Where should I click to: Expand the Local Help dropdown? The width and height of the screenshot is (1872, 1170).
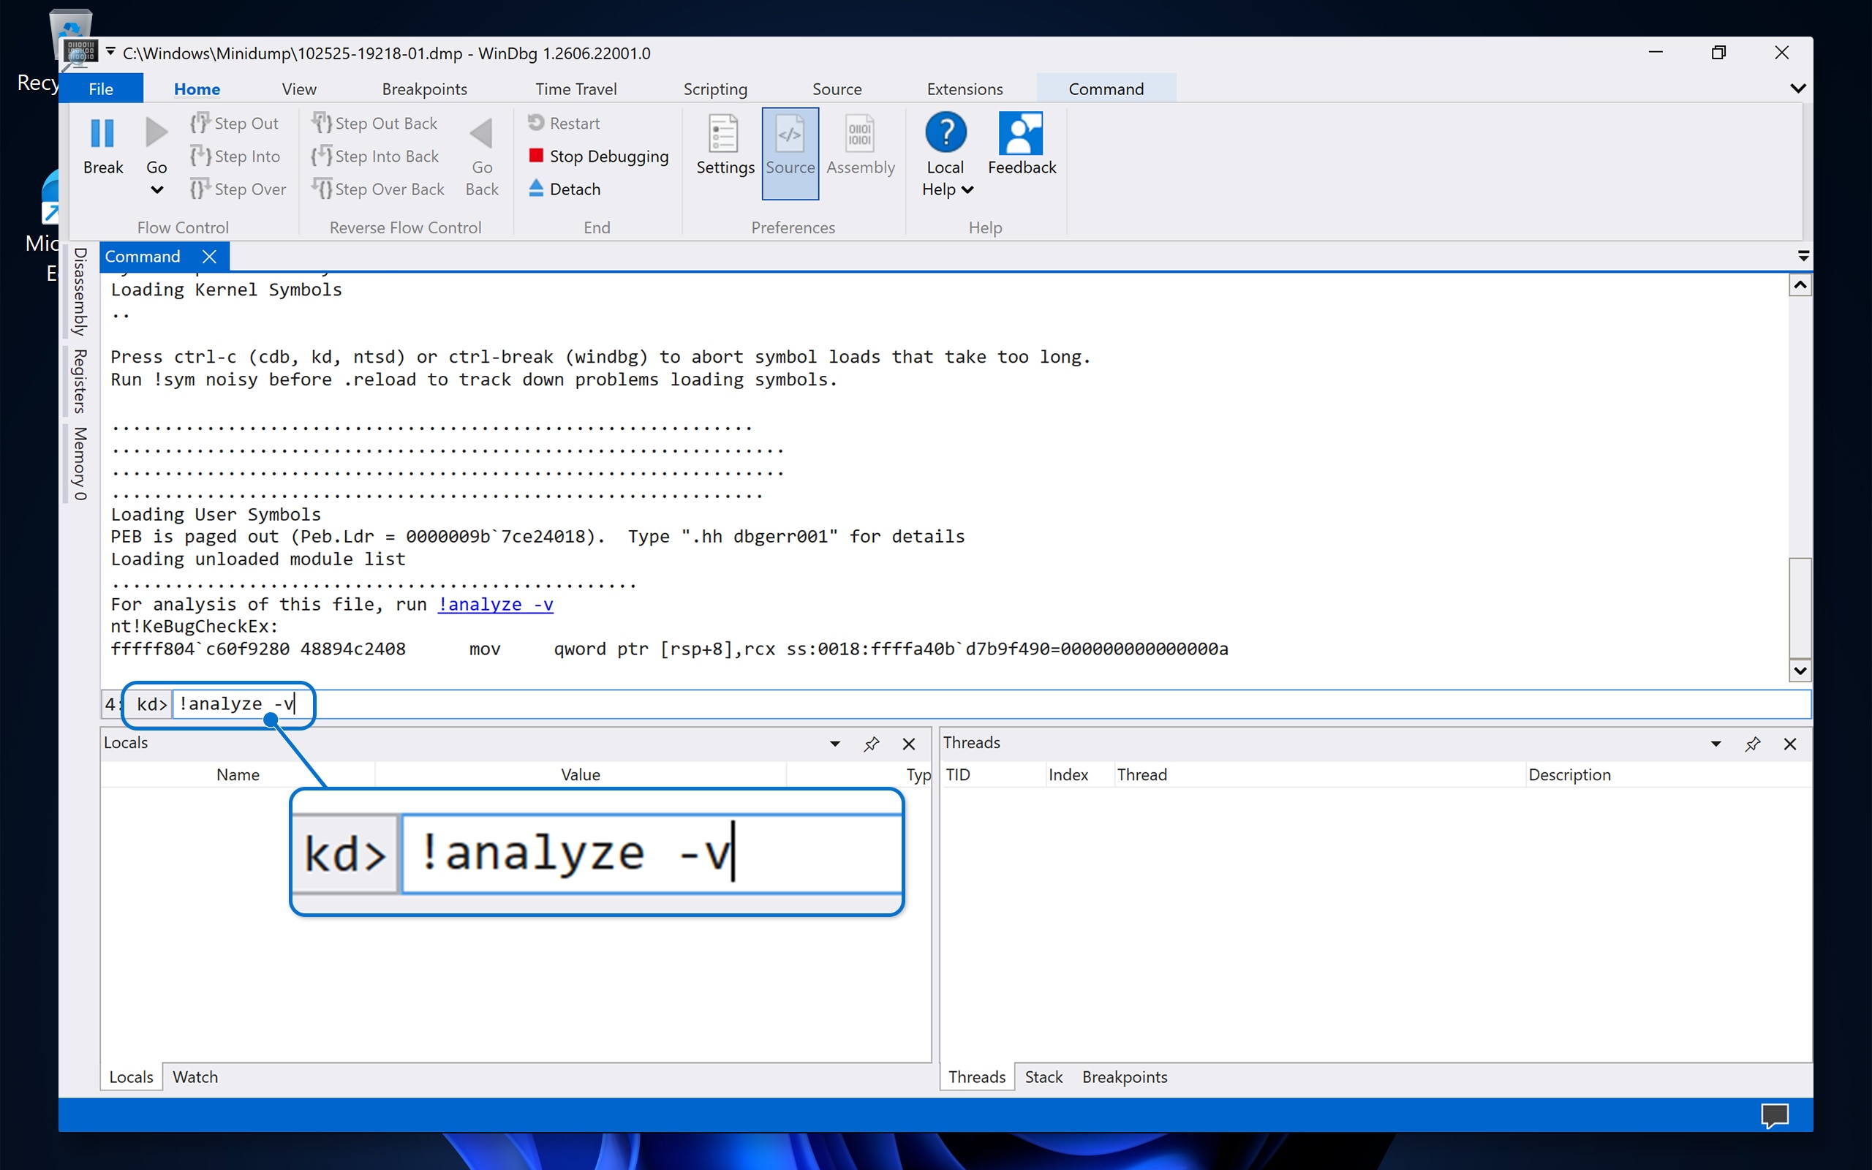click(x=967, y=189)
